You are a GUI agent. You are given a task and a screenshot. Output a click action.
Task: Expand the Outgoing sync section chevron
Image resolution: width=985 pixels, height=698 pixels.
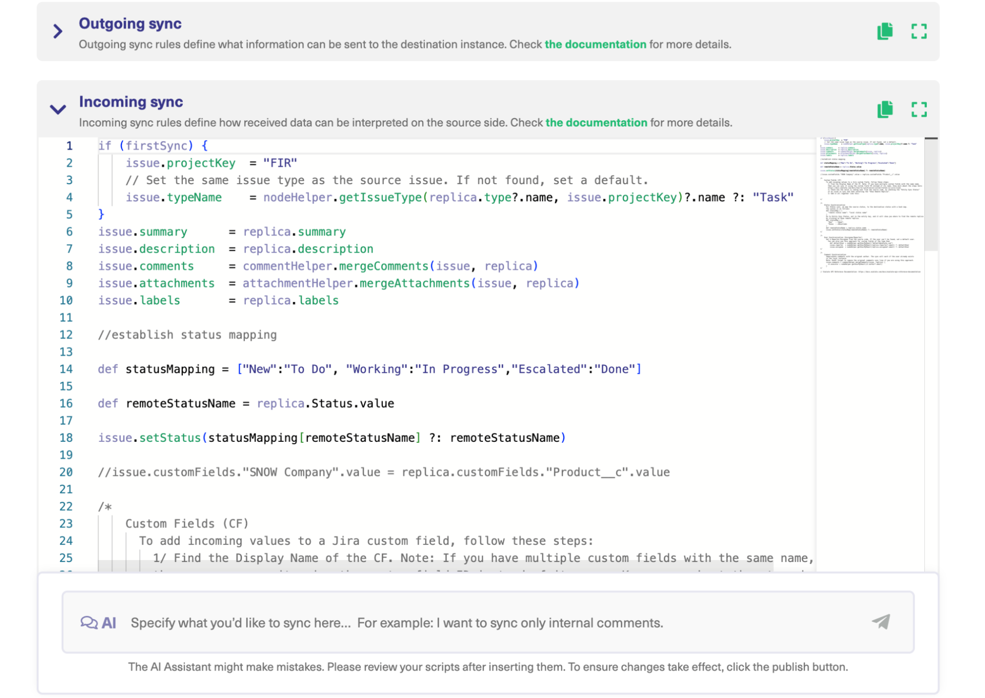pyautogui.click(x=58, y=32)
